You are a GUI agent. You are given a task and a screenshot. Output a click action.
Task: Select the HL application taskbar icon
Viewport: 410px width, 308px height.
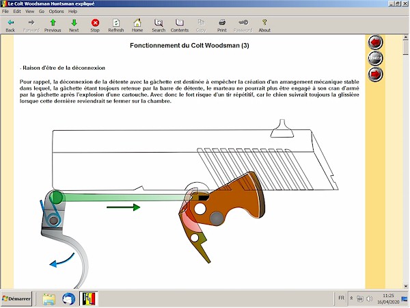[x=89, y=298]
